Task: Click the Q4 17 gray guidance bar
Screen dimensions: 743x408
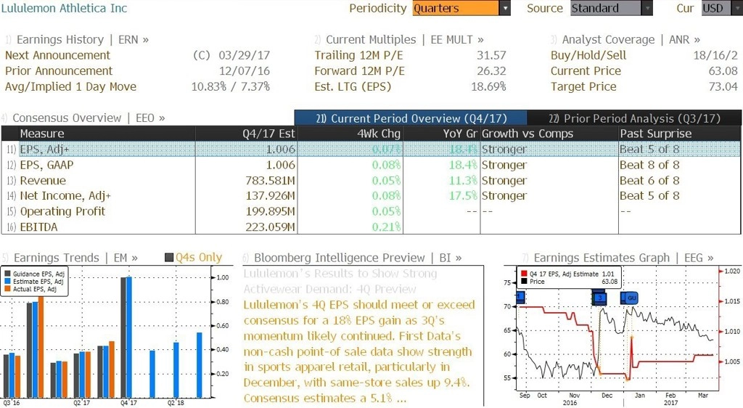Action: 123,338
